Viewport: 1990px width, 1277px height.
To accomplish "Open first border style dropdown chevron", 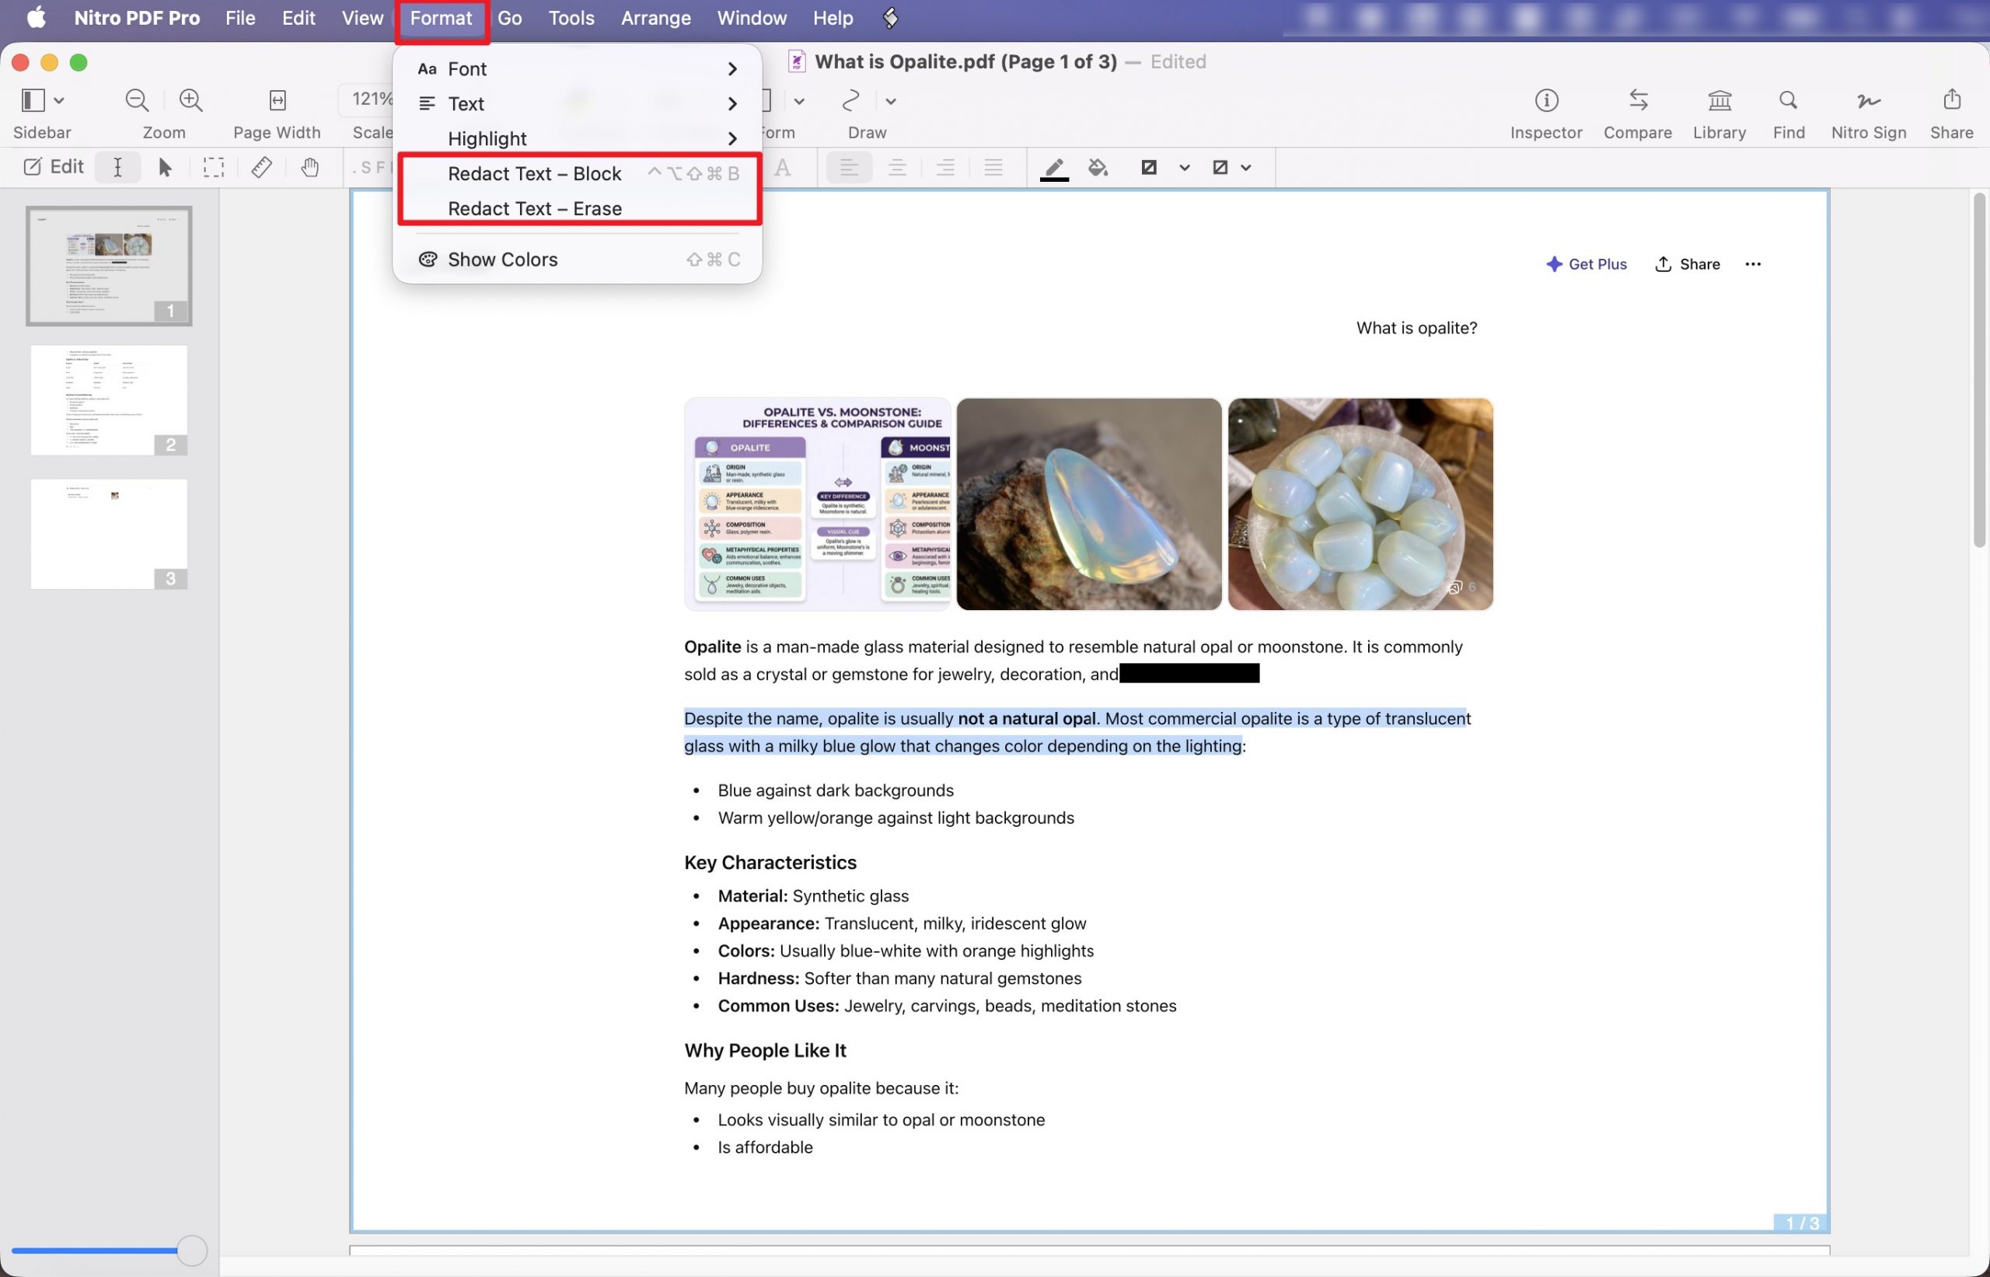I will pos(1185,168).
